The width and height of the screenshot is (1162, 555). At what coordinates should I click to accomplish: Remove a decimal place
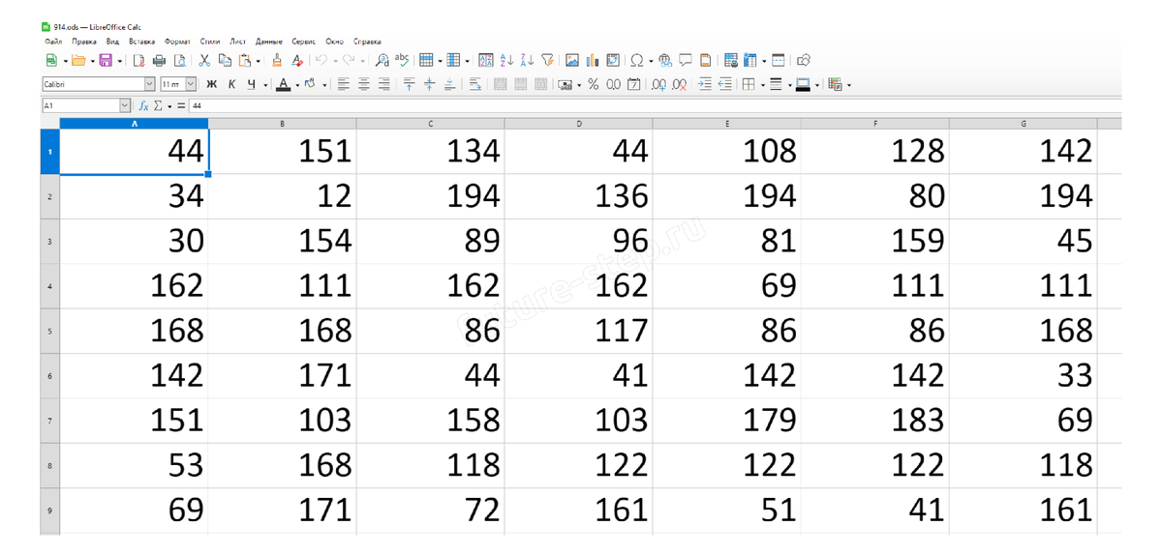[x=680, y=84]
